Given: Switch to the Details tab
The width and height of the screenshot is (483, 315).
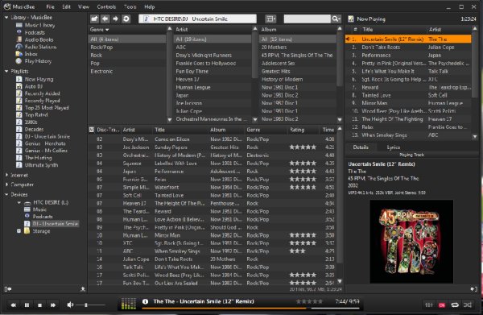Looking at the screenshot, I should [361, 147].
